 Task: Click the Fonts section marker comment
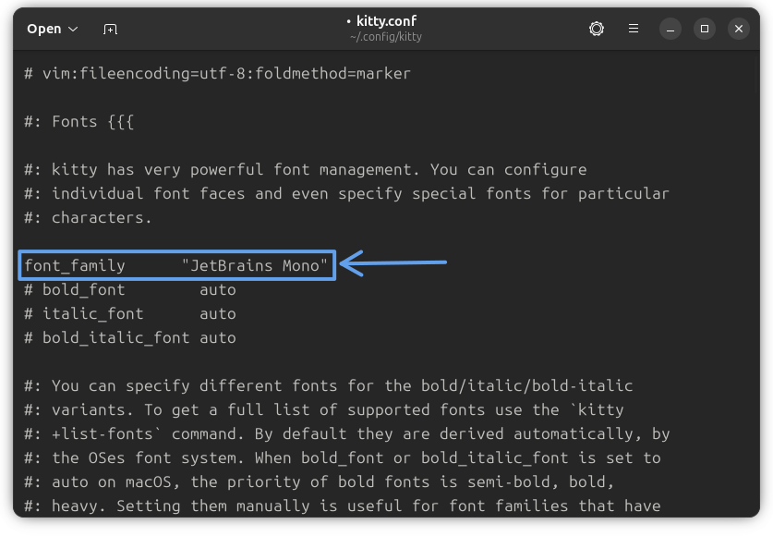[79, 121]
